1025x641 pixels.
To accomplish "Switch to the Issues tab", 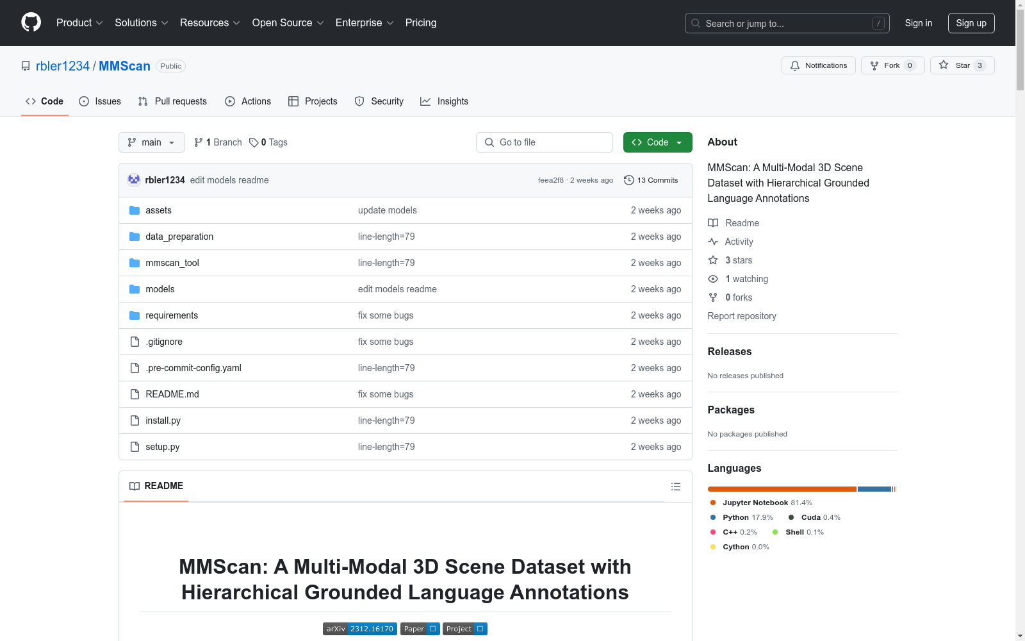I will tap(100, 101).
